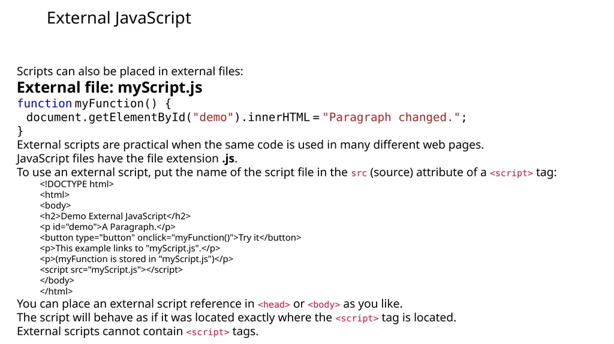Click the line "This example links to myScript.js"
614x344 pixels.
[130, 248]
